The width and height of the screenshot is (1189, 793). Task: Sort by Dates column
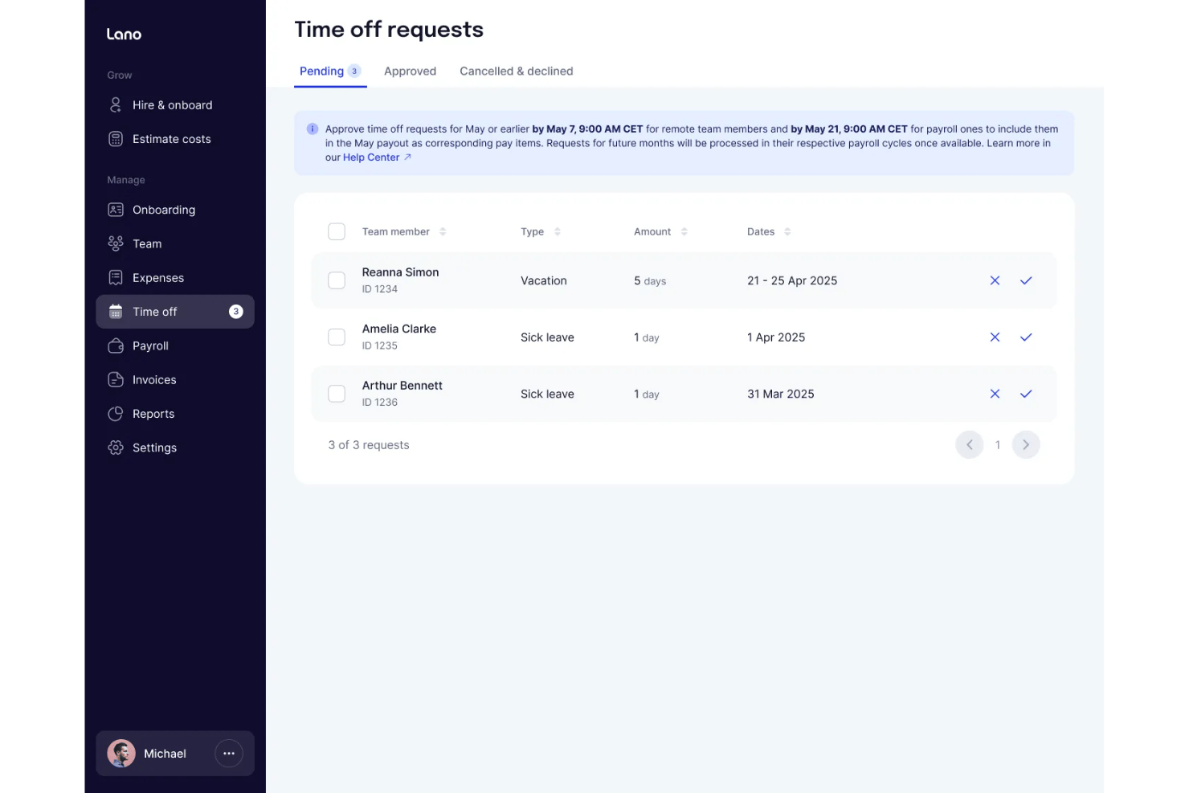(787, 231)
